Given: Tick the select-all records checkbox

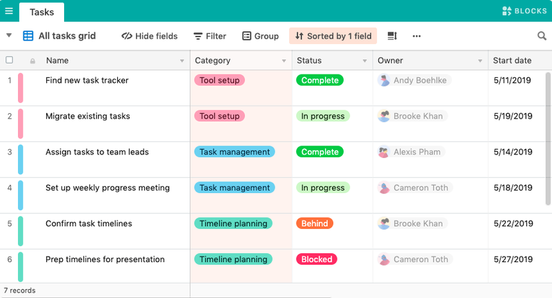Looking at the screenshot, I should (10, 60).
